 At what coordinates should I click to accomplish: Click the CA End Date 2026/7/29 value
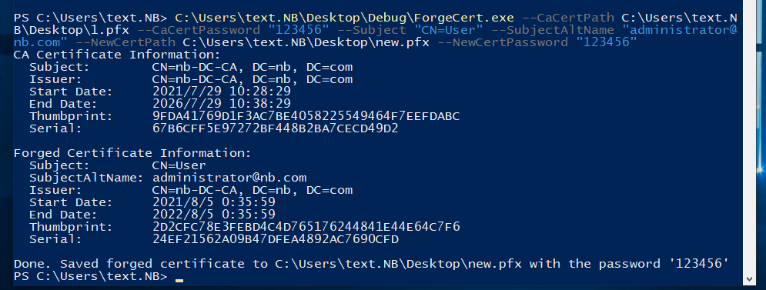pyautogui.click(x=221, y=104)
